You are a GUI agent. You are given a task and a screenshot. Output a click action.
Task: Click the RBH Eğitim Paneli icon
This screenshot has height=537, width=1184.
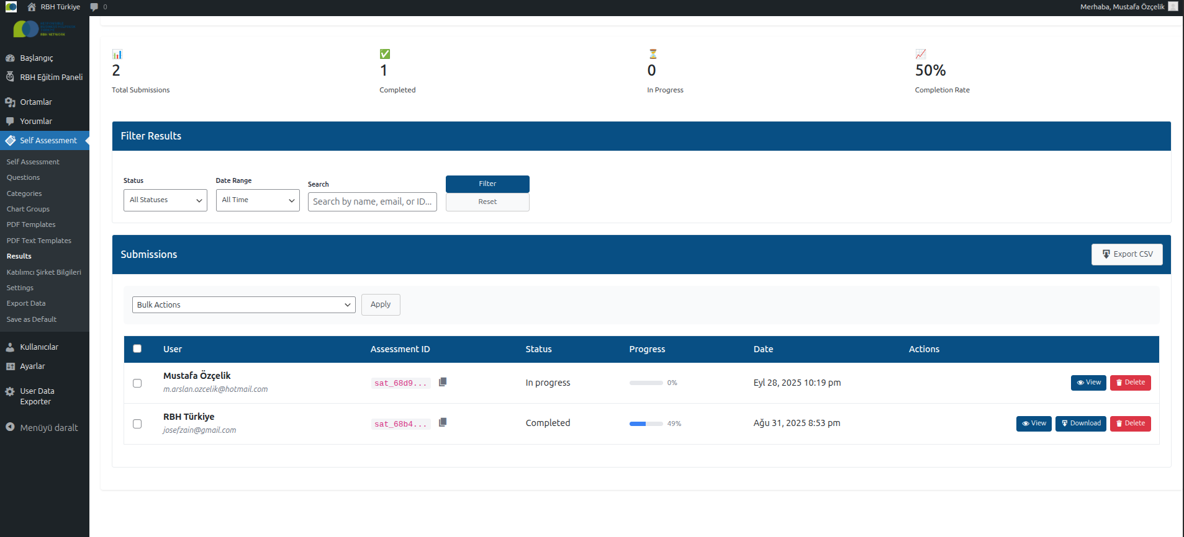(x=10, y=77)
